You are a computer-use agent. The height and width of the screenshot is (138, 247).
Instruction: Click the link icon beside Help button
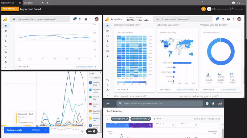point(82,131)
